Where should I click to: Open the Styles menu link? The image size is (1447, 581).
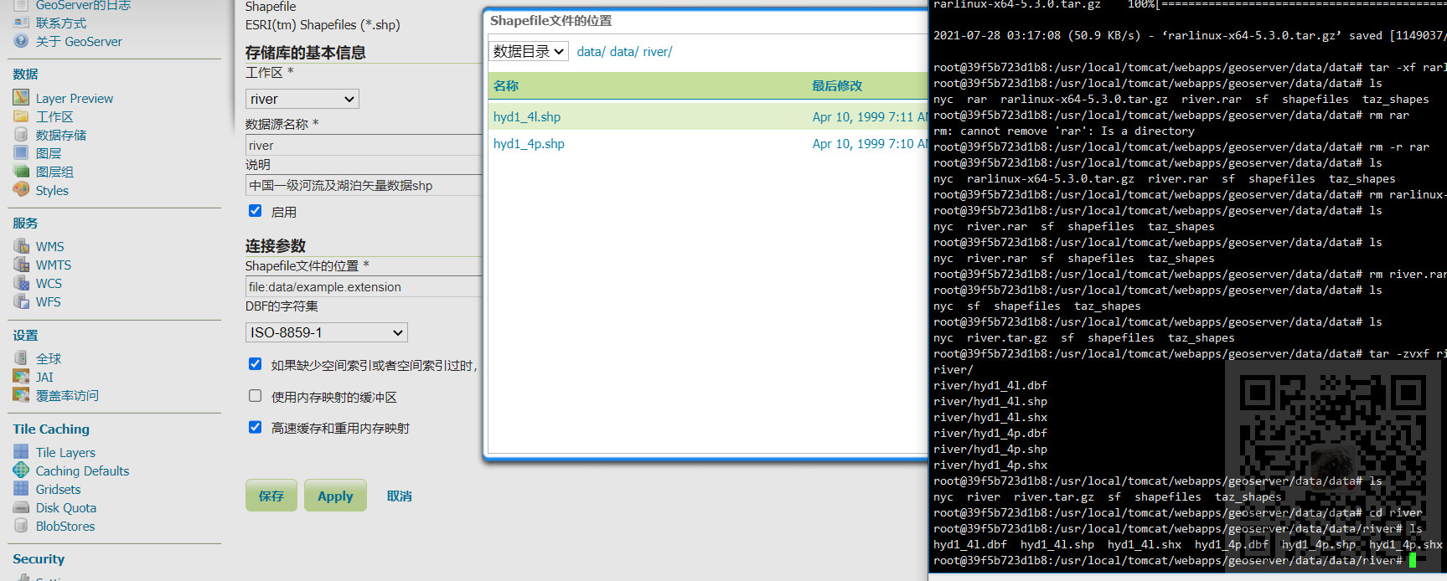pos(52,190)
